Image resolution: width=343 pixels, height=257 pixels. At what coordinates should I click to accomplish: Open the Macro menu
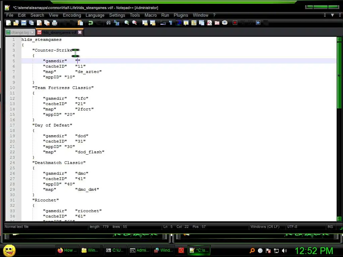[x=150, y=15]
